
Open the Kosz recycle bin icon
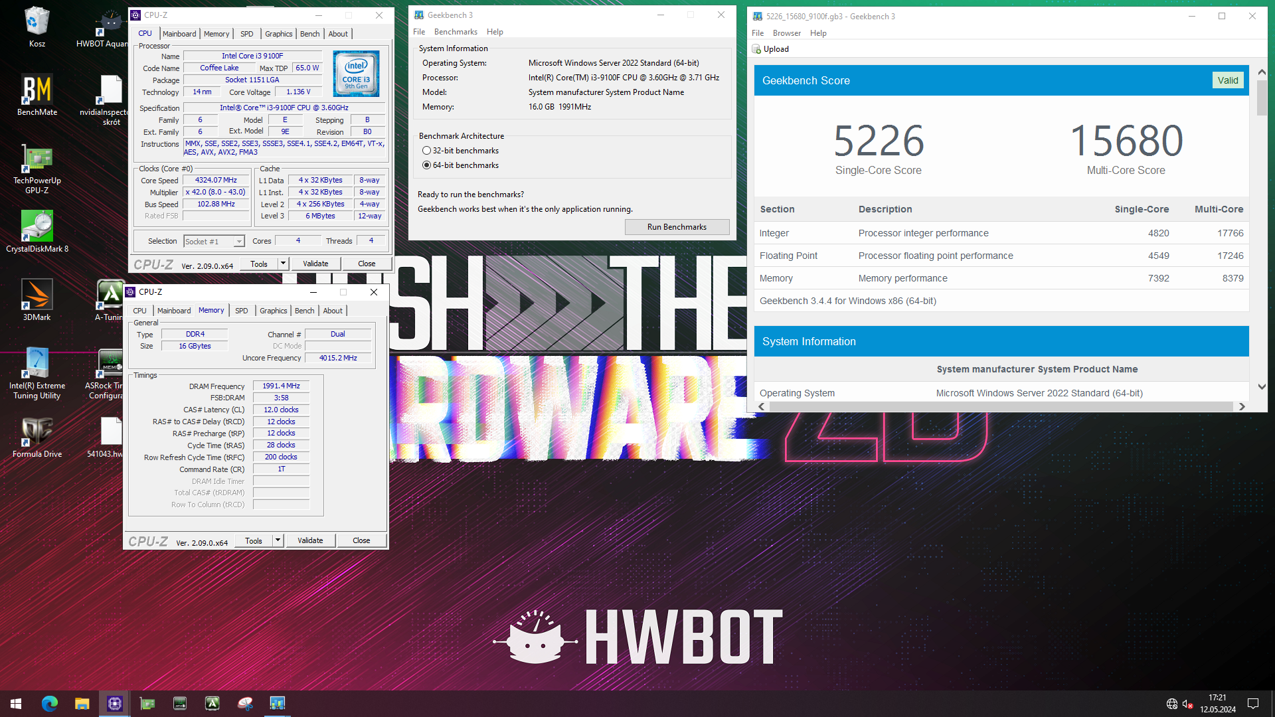[37, 27]
